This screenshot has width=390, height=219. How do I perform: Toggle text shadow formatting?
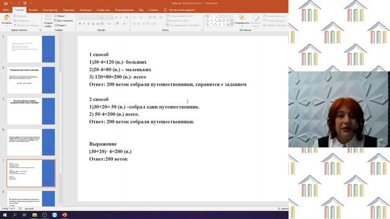click(x=93, y=24)
